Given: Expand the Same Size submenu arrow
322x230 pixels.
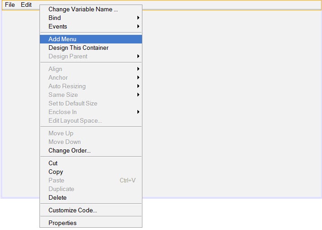Looking at the screenshot, I should [138, 95].
